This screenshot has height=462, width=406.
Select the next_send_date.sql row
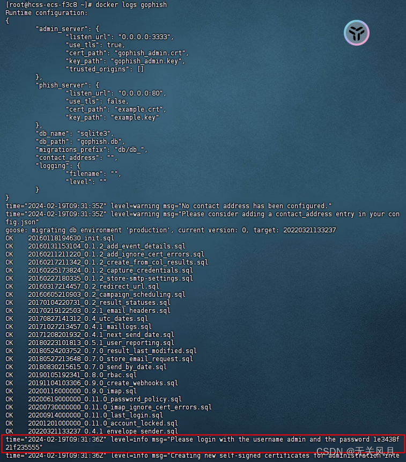tap(90, 335)
